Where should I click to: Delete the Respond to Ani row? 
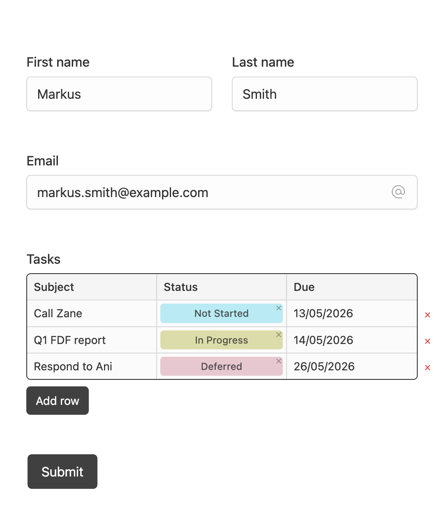click(x=428, y=367)
